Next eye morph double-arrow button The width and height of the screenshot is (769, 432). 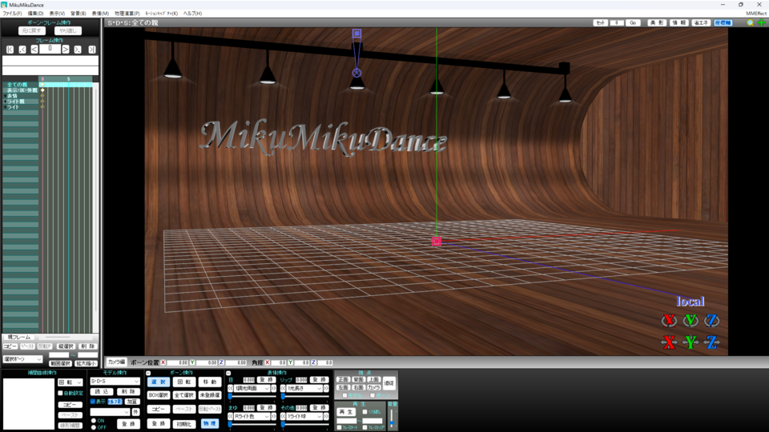(274, 389)
